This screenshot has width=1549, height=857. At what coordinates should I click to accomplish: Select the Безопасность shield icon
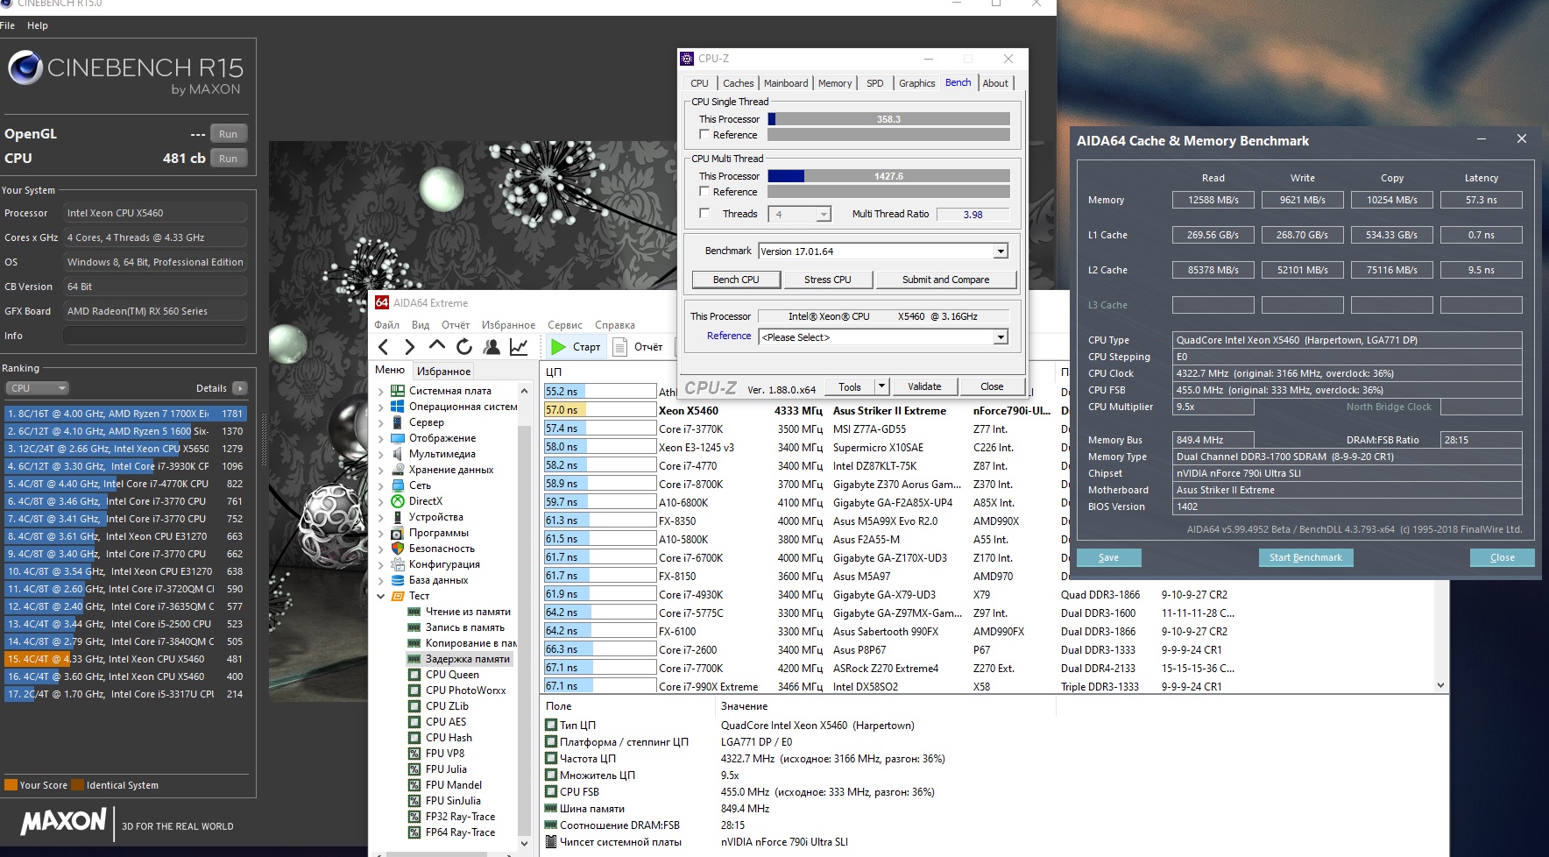398,549
